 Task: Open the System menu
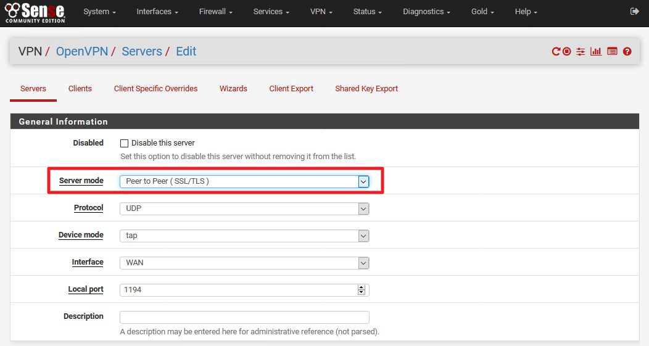click(99, 12)
